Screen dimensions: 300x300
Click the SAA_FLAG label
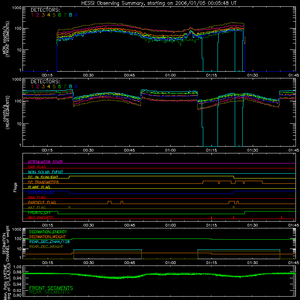tap(37, 197)
